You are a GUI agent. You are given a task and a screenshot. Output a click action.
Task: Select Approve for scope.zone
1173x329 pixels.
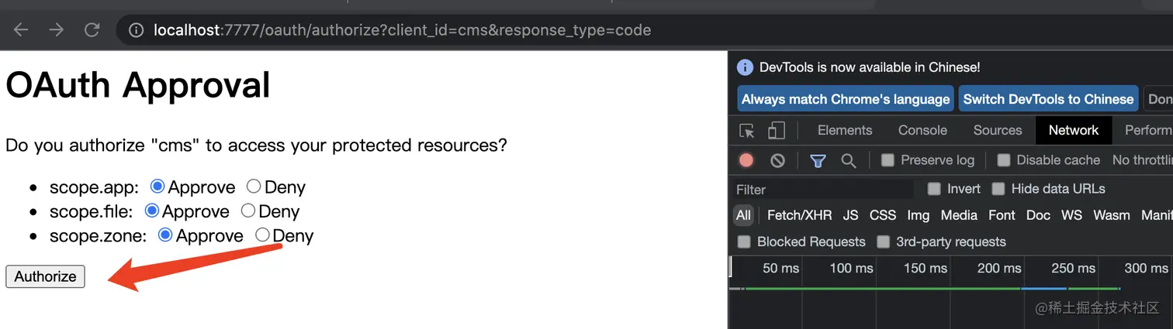(x=165, y=235)
